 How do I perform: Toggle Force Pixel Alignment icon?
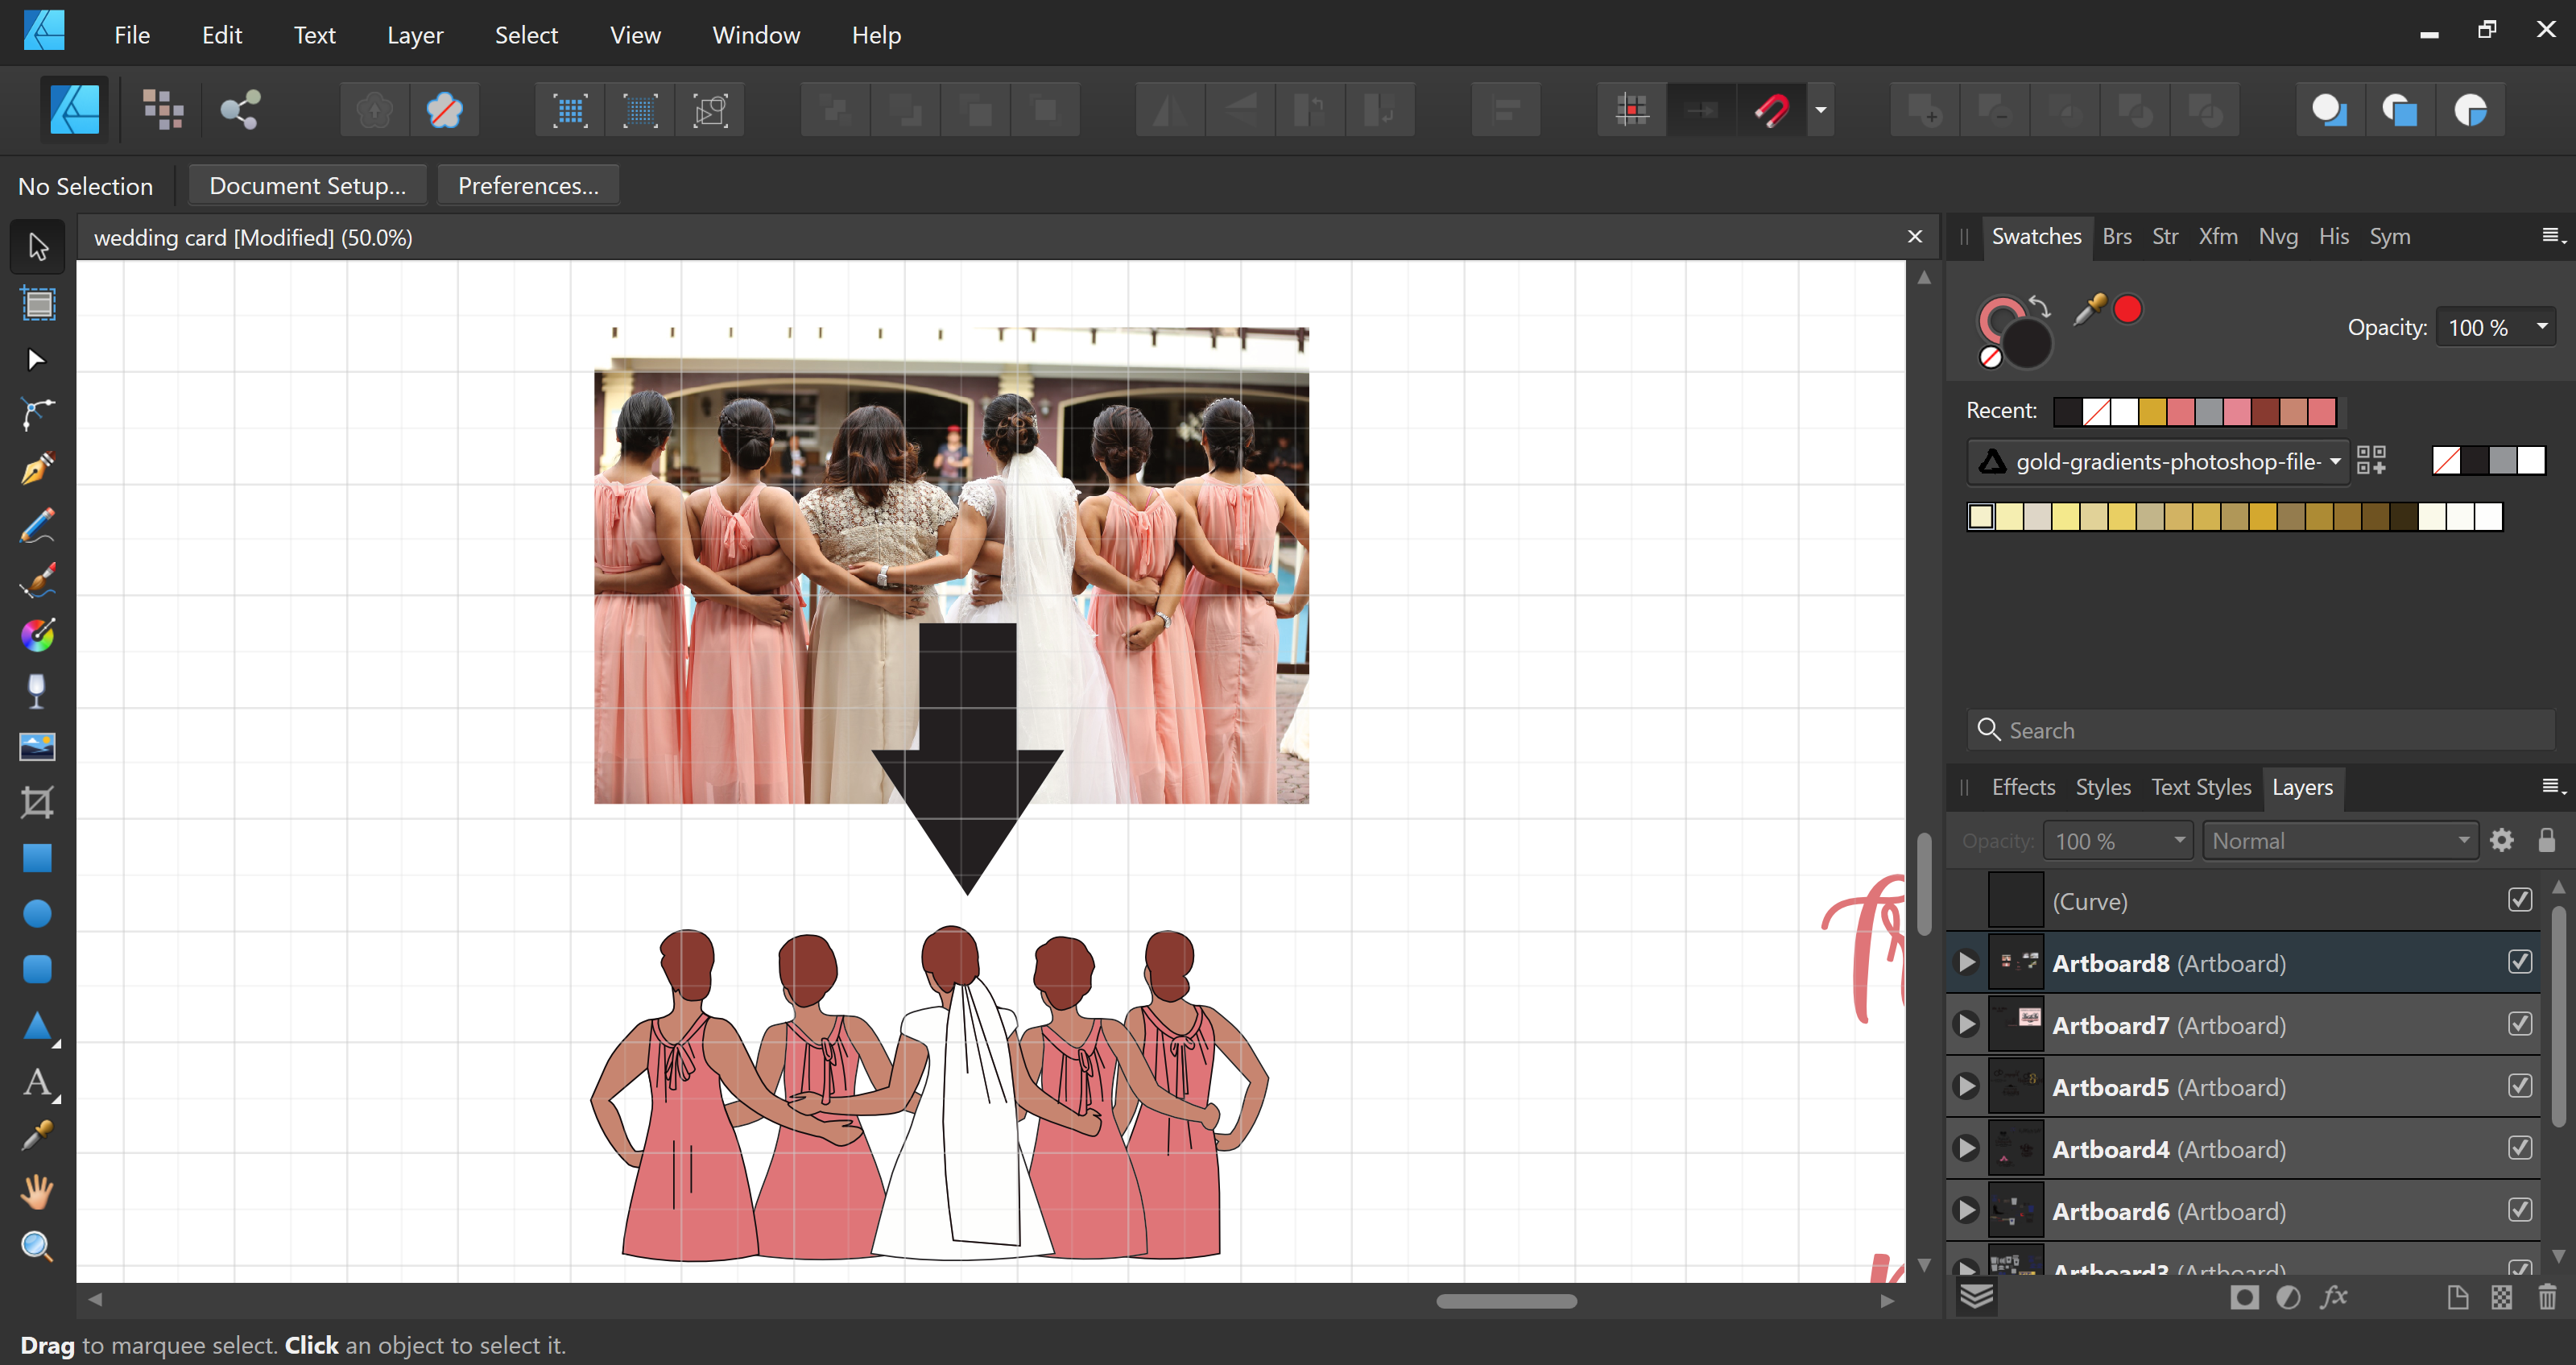[x=1631, y=110]
